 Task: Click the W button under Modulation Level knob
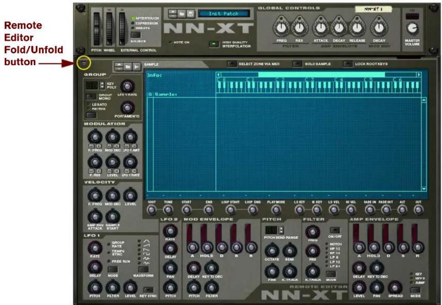click(109, 171)
